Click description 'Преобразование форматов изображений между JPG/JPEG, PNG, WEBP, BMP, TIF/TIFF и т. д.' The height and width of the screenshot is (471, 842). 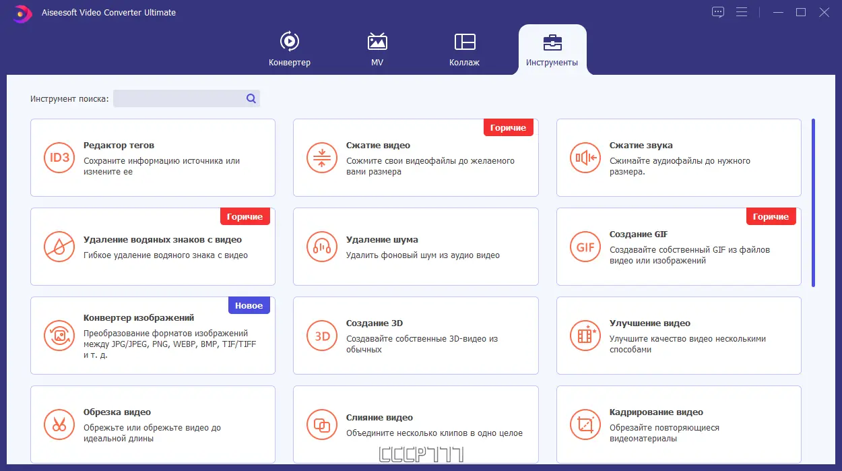[170, 344]
